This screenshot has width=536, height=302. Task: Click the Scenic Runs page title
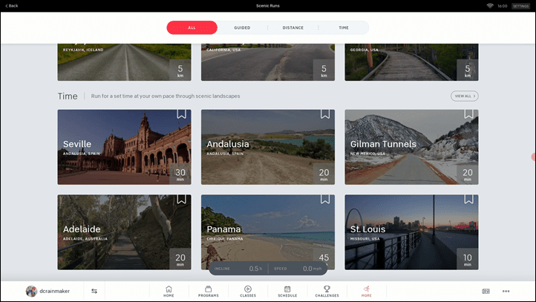(x=268, y=6)
